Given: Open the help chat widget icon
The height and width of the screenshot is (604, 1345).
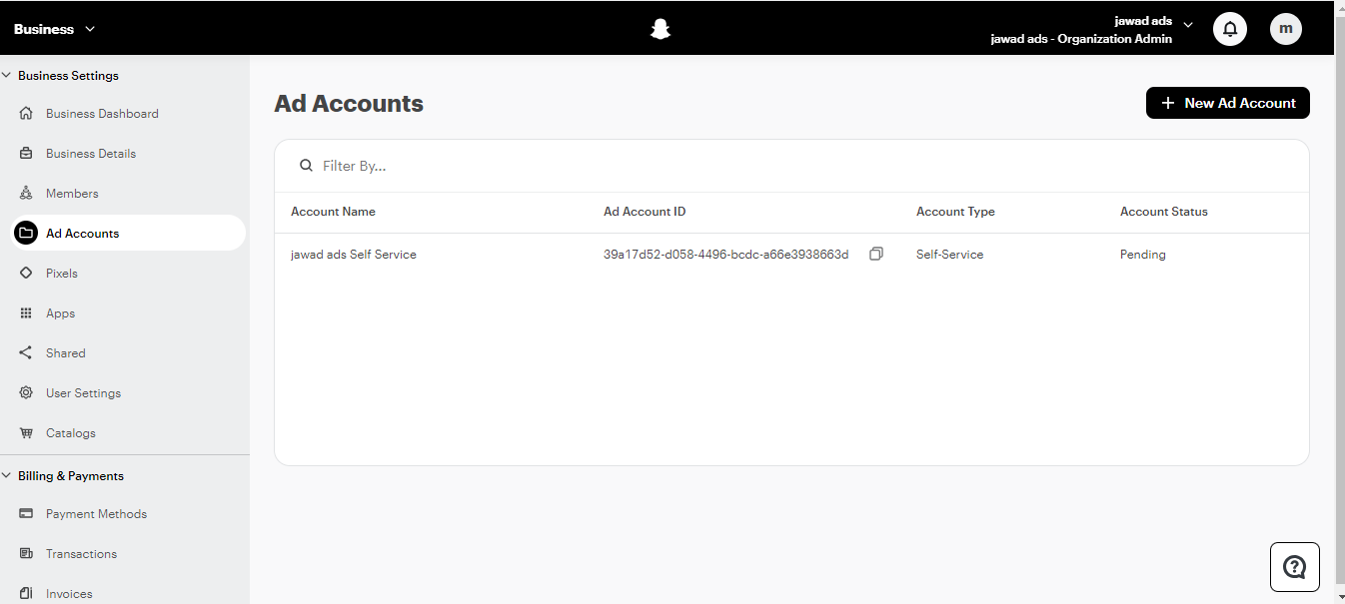Looking at the screenshot, I should pyautogui.click(x=1294, y=567).
